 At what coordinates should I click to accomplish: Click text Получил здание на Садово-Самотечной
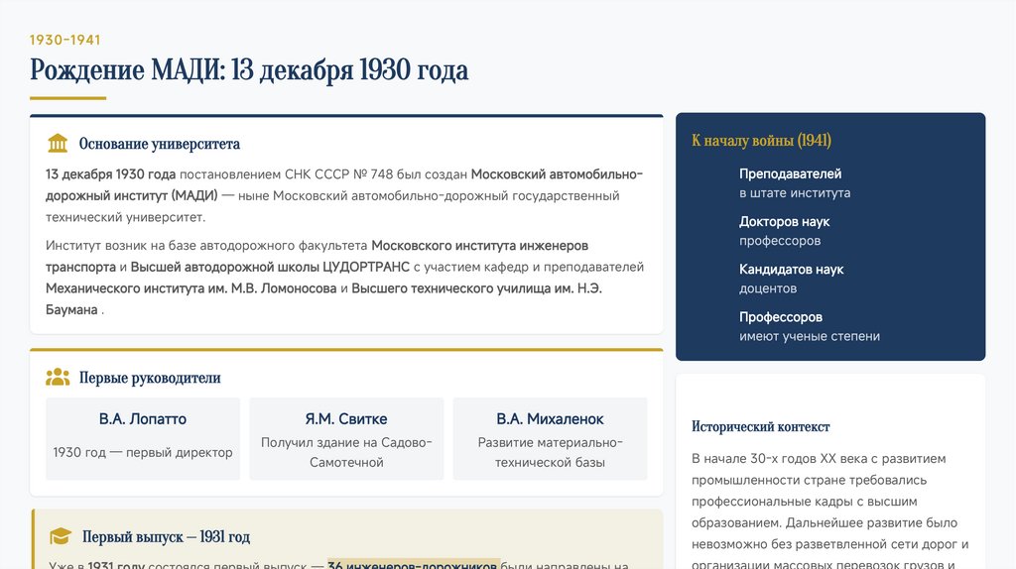(346, 452)
